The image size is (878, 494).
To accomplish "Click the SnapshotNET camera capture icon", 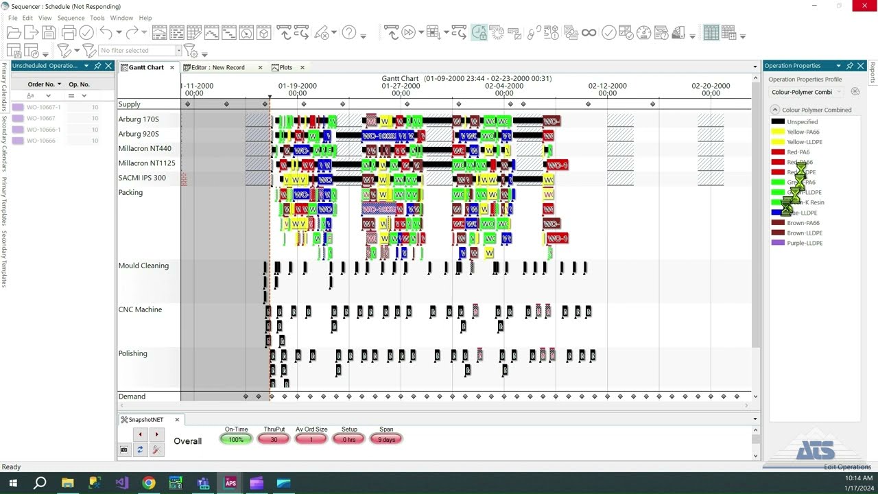I will coord(124,449).
